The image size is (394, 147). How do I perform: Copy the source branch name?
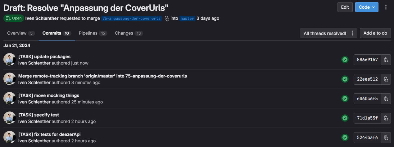click(x=167, y=18)
